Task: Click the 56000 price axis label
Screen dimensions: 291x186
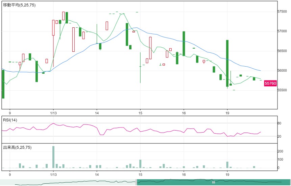Action: pyautogui.click(x=282, y=71)
